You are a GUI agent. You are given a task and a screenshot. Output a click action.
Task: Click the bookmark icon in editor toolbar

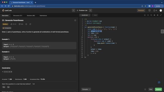coord(145,15)
